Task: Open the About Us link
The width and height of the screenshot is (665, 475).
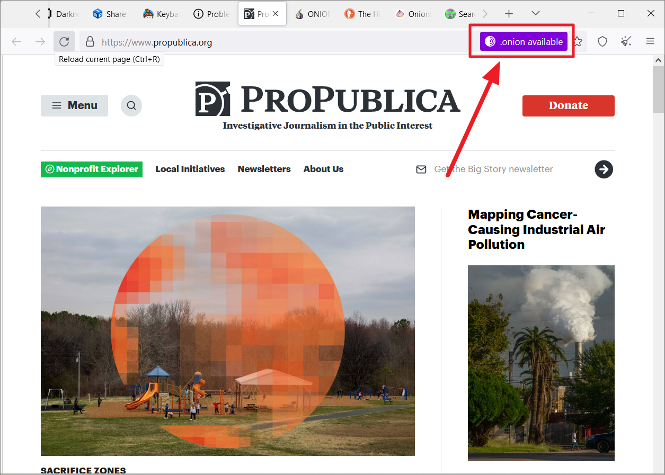Action: (x=324, y=169)
